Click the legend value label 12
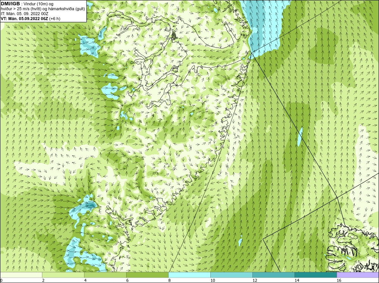Screen dimensions: 379x283 pos(255,280)
